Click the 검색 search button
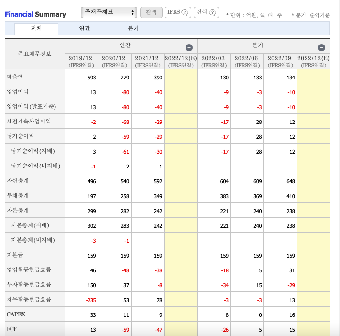Image resolution: width=340 pixels, height=336 pixels. [151, 12]
